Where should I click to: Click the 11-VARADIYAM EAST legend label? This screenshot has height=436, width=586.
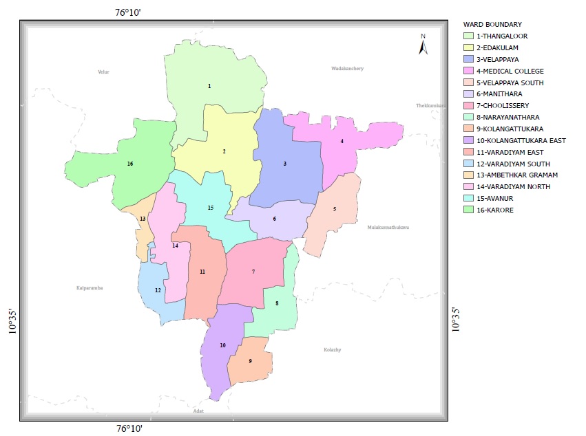[510, 152]
